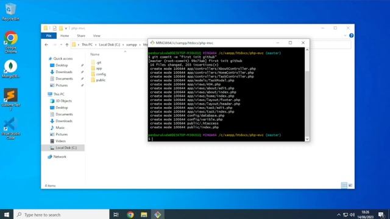
Task: Open Documents under Quick access
Action: (x=64, y=78)
